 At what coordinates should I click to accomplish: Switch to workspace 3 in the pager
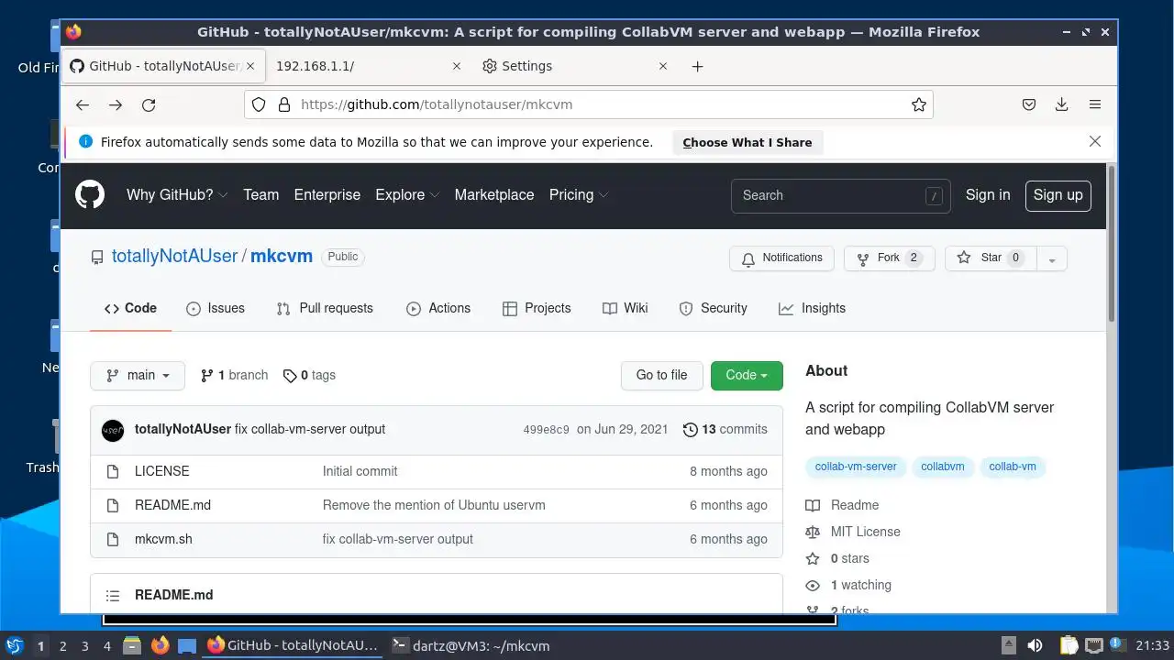click(84, 645)
